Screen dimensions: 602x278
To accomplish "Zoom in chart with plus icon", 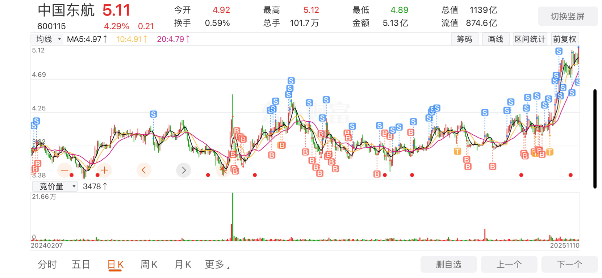I will point(104,170).
